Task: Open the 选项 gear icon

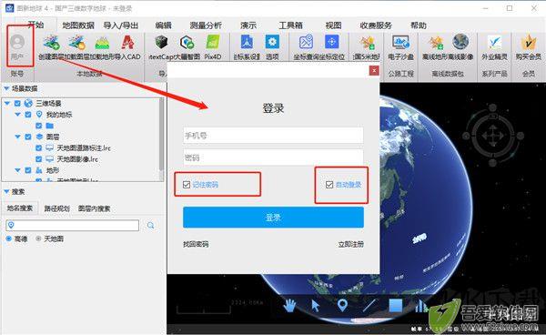Action: coord(272,43)
